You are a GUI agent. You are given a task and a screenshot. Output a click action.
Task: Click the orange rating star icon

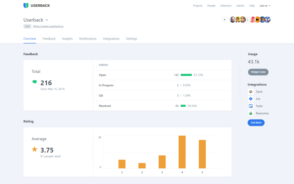pos(35,149)
